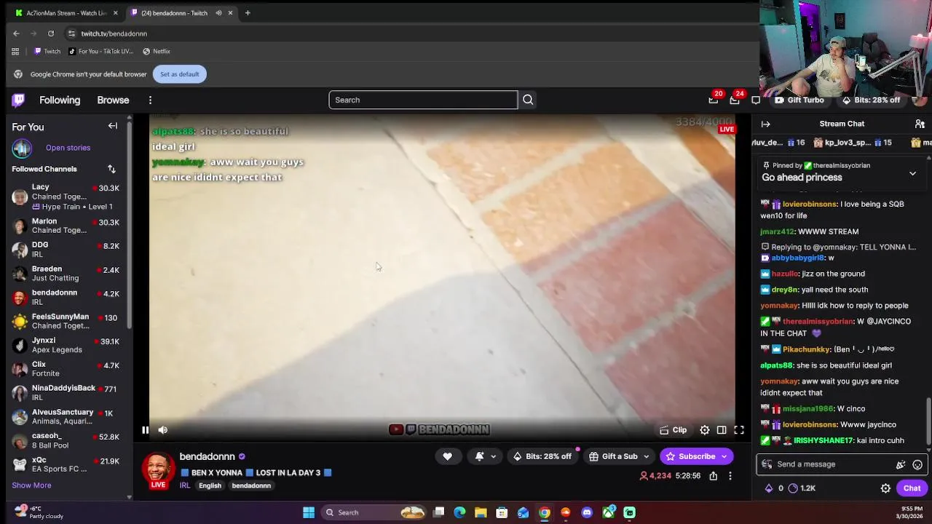Open whispers speech bubble icon

point(756,100)
